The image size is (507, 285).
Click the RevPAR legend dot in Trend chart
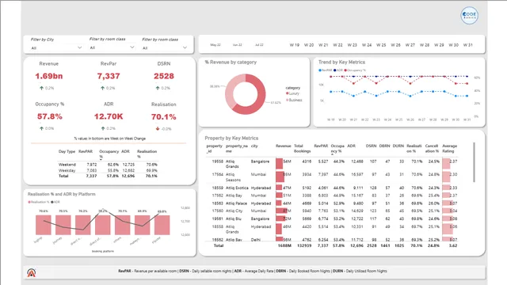(x=320, y=70)
